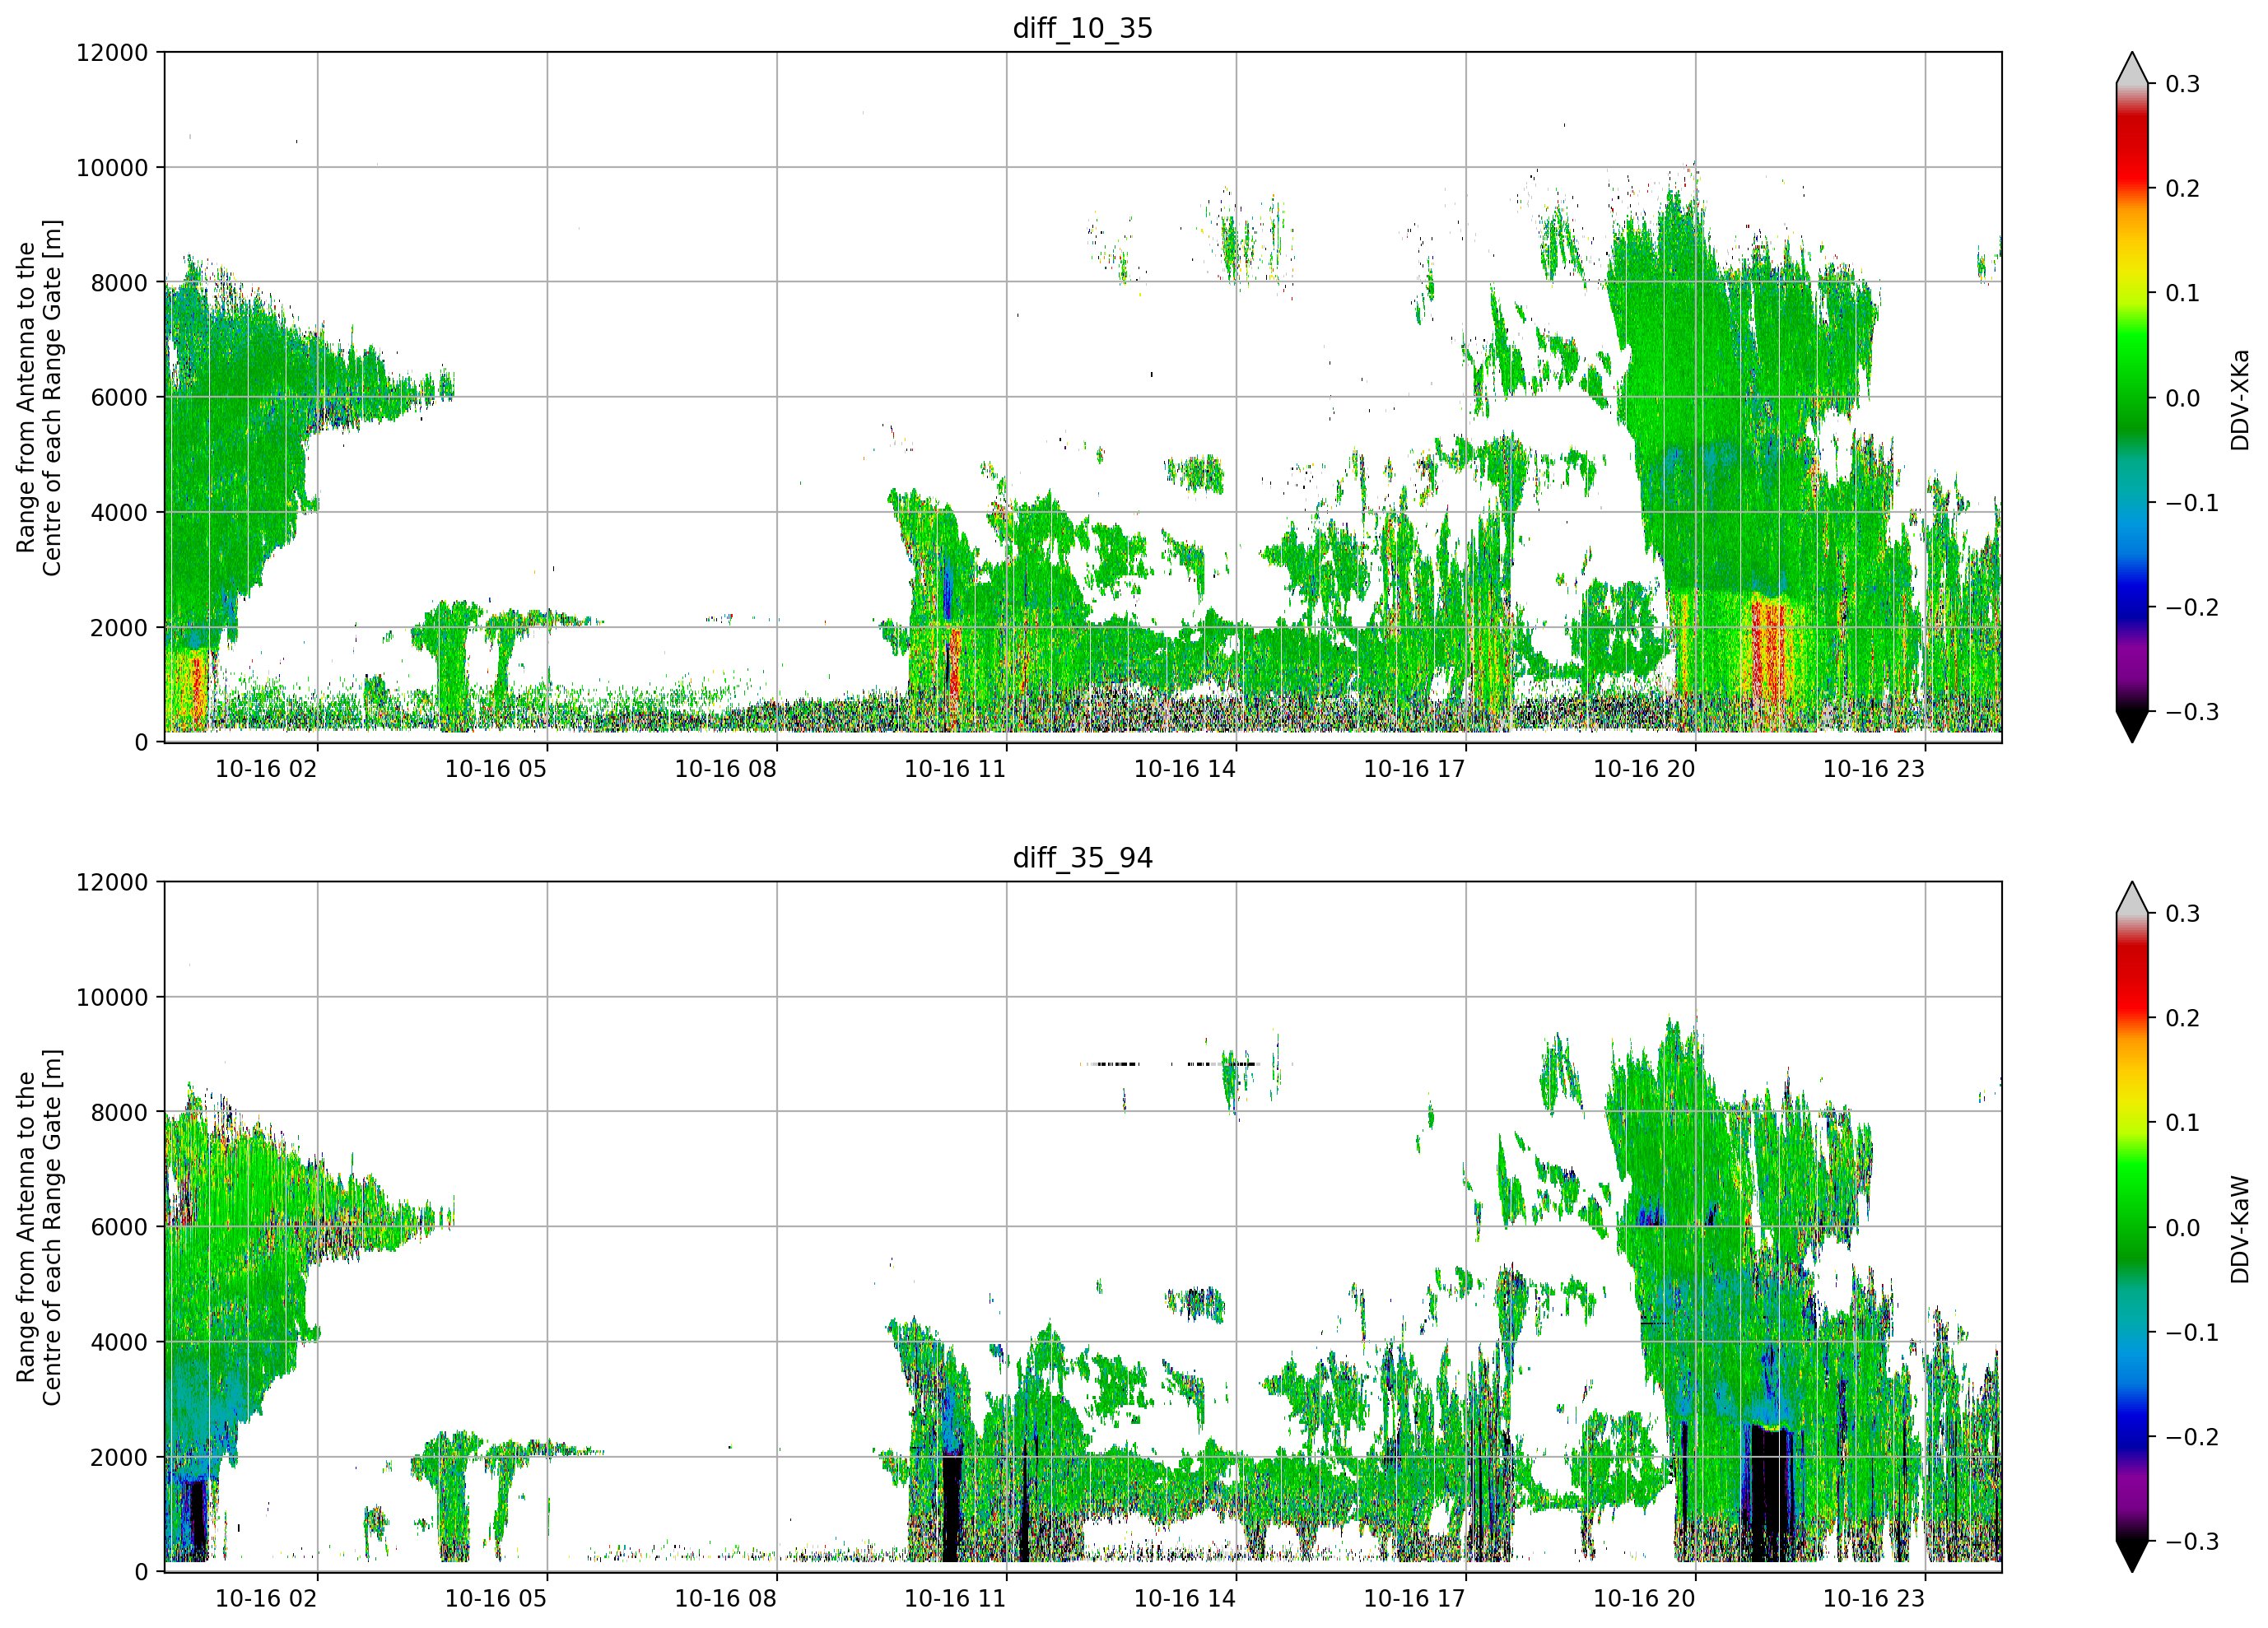2268x1628 pixels.
Task: Click the 8000 y-tick in diff_10_35
Action: click(119, 282)
